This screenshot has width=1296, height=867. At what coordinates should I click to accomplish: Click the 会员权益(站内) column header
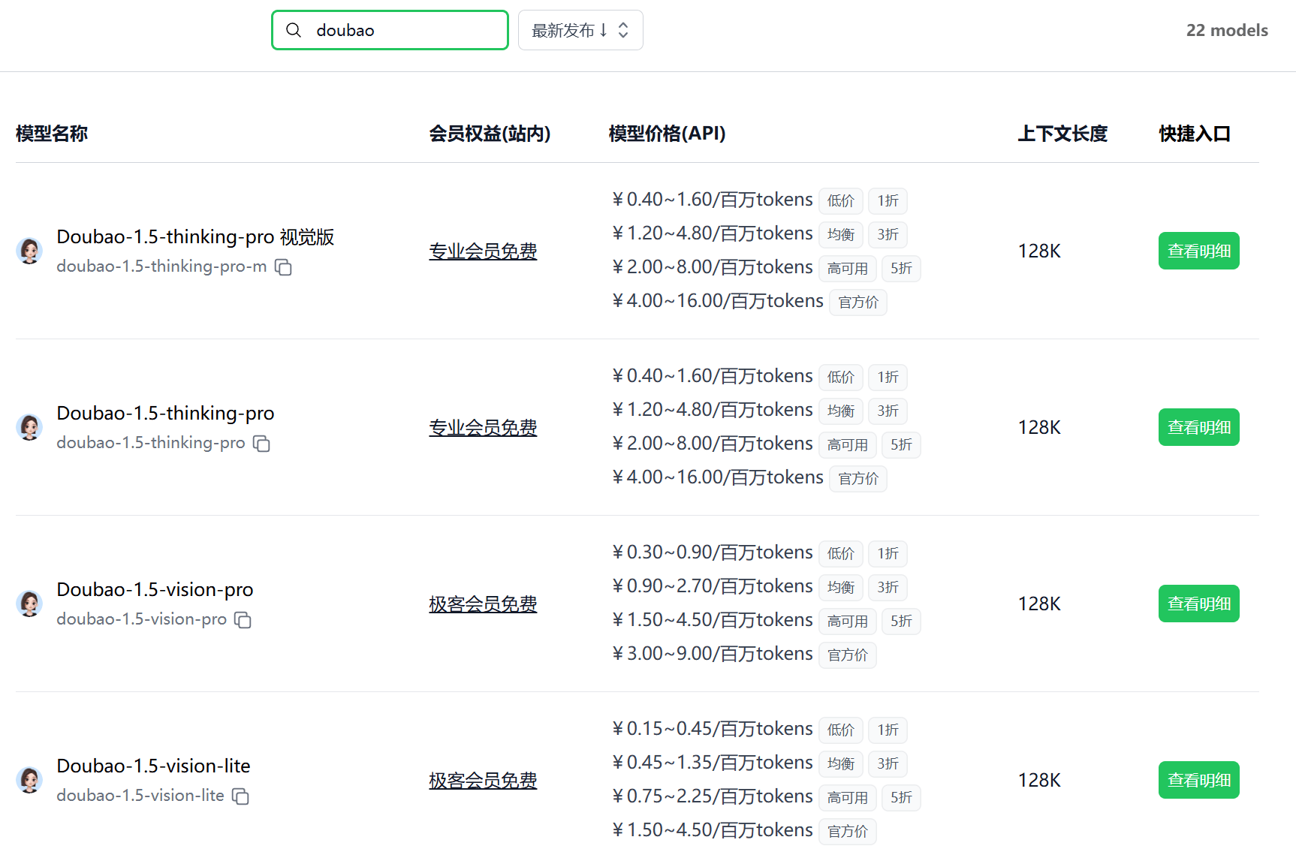pyautogui.click(x=490, y=134)
